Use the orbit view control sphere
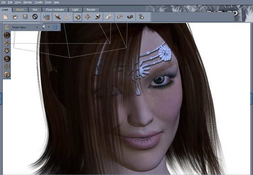Screen dimensions: 253x175 click(7, 35)
